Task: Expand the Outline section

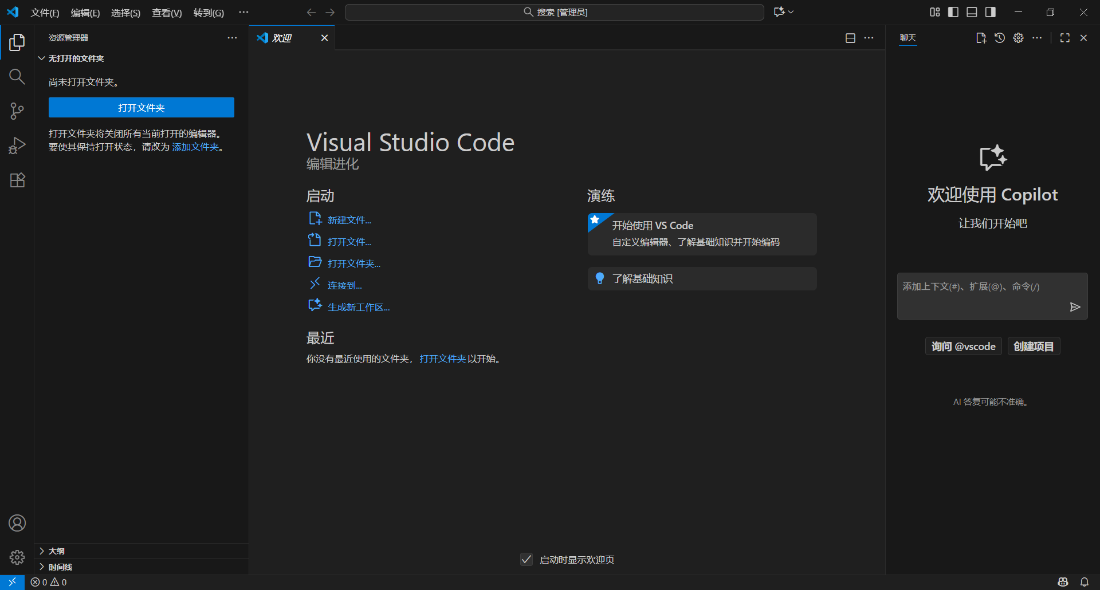Action: pos(142,551)
